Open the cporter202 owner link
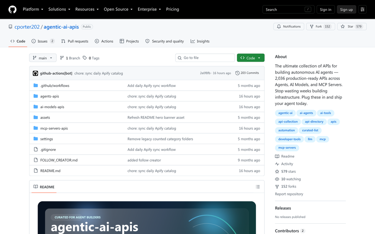375x234 pixels. click(x=27, y=27)
